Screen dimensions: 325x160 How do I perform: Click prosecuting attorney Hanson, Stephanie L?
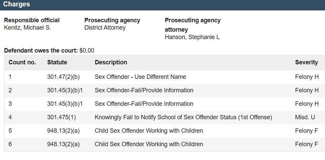click(192, 37)
